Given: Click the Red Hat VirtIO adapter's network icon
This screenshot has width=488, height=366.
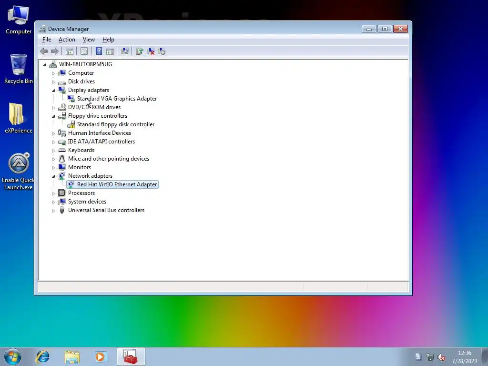Looking at the screenshot, I should point(71,184).
